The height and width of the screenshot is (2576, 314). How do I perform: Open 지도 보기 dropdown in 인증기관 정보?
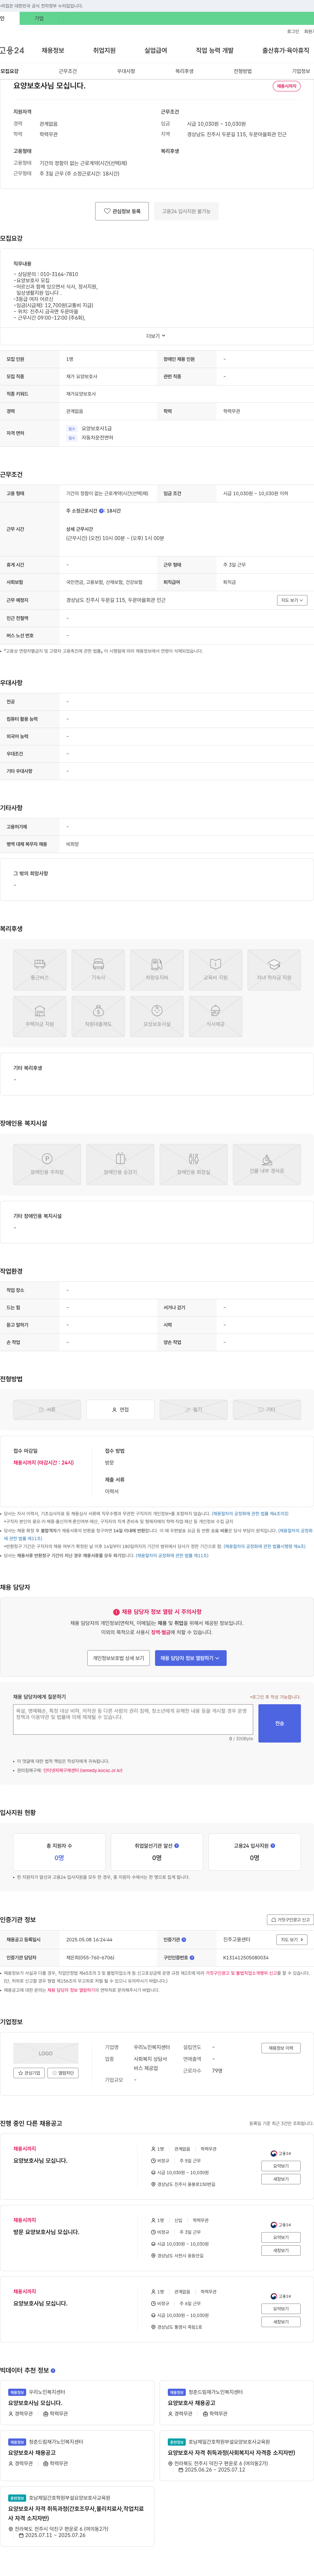(292, 1939)
